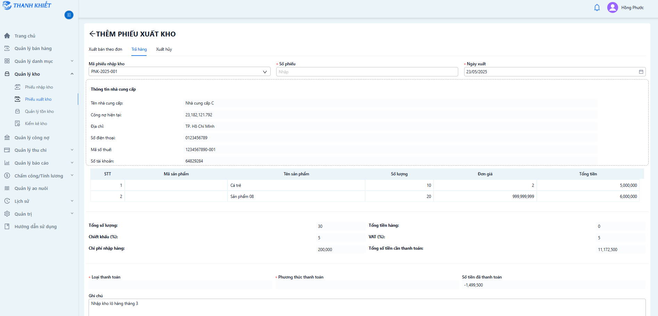The height and width of the screenshot is (316, 658).
Task: Click the Chấm công/Tính lương coin icon
Action: pos(7,176)
